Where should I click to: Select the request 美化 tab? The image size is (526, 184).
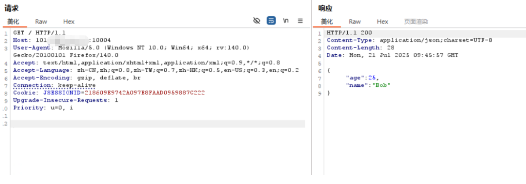pos(13,21)
